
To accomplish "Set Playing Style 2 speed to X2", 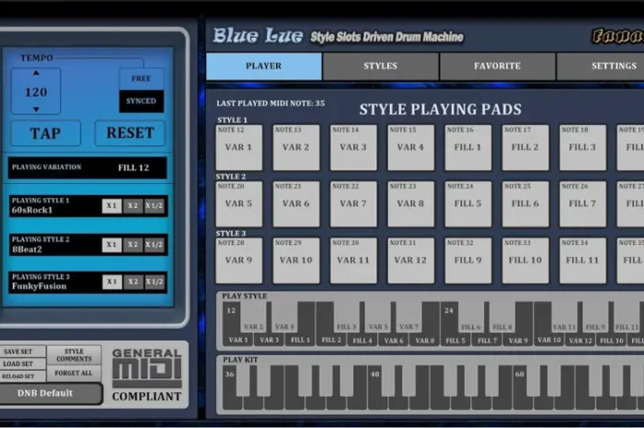I will [132, 245].
